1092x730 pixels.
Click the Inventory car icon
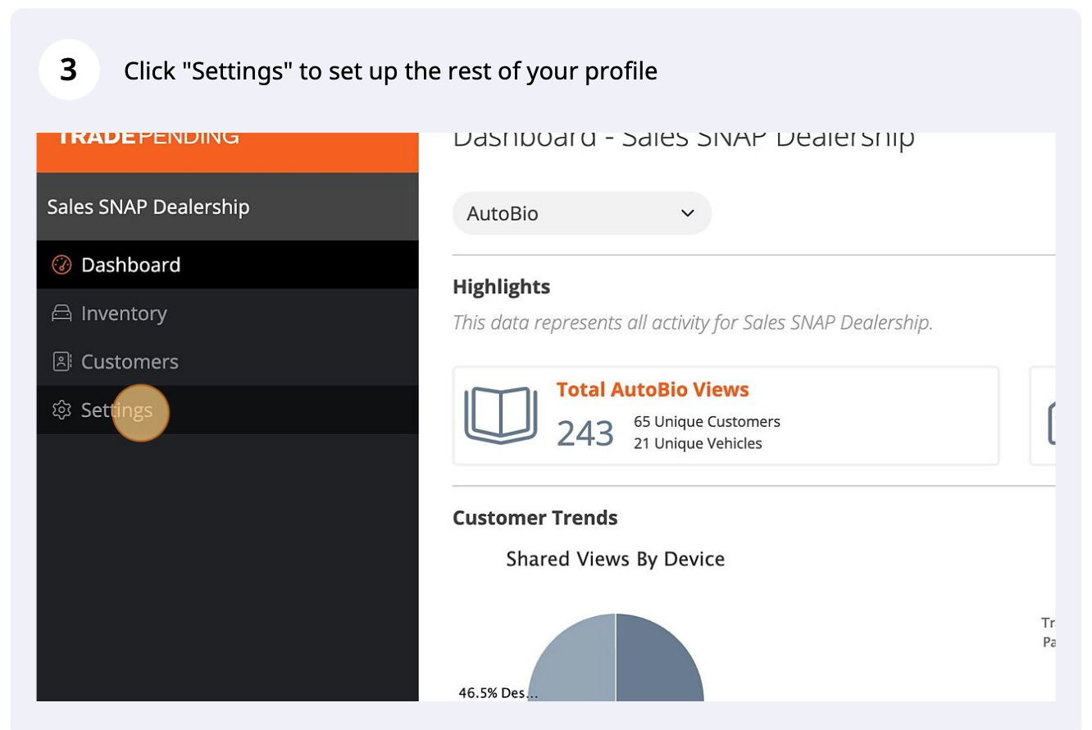click(x=61, y=313)
